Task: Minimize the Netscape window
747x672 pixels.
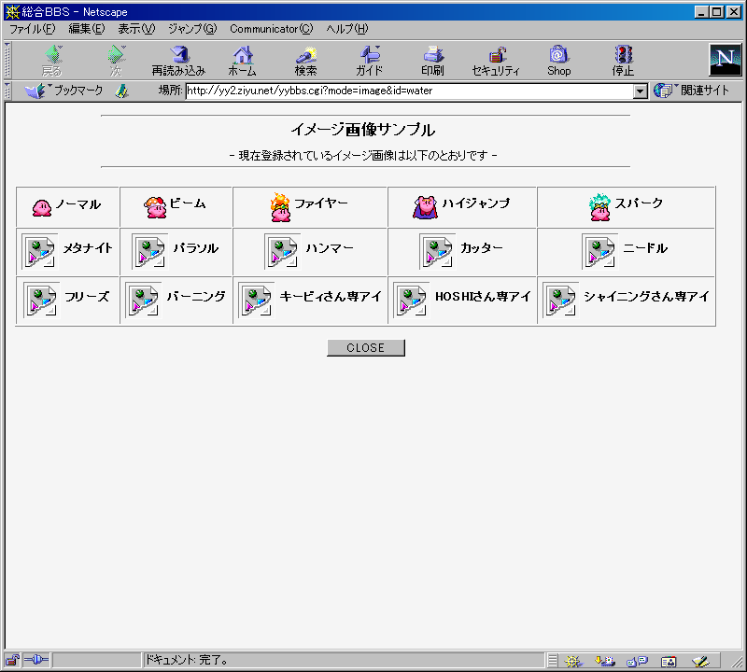Action: 701,12
